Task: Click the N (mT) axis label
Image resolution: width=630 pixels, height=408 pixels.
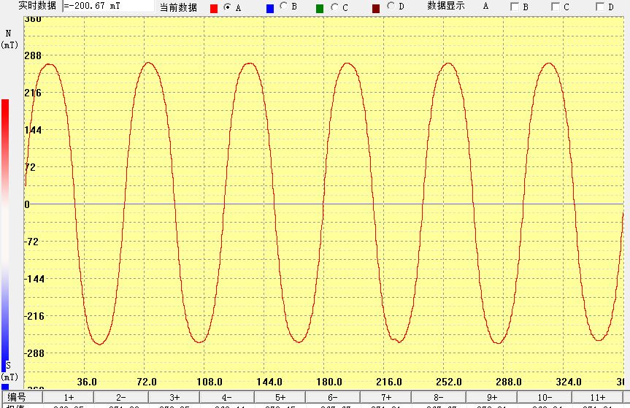Action: pos(9,39)
